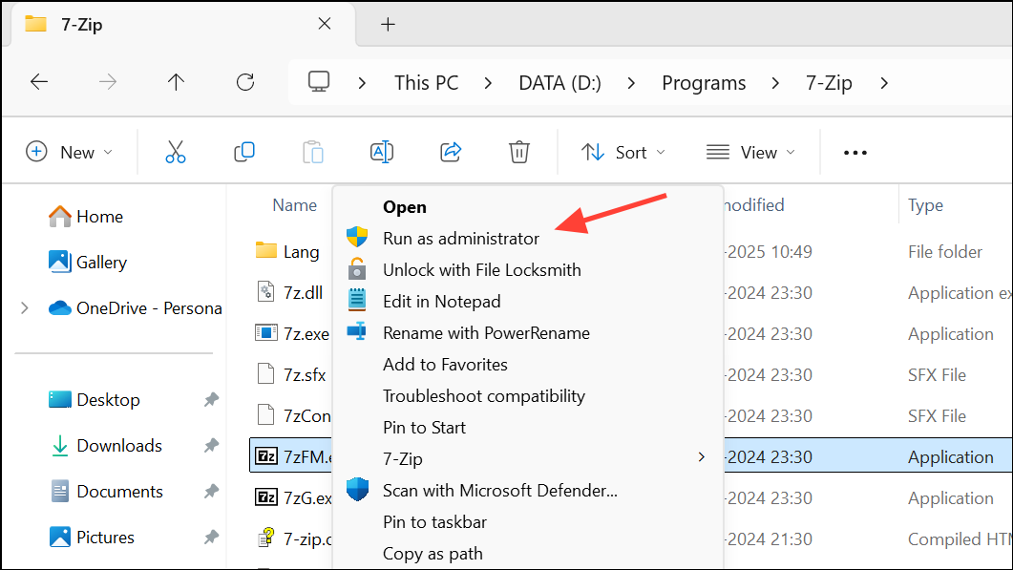Open the Sort dropdown
The image size is (1013, 570).
pyautogui.click(x=623, y=153)
